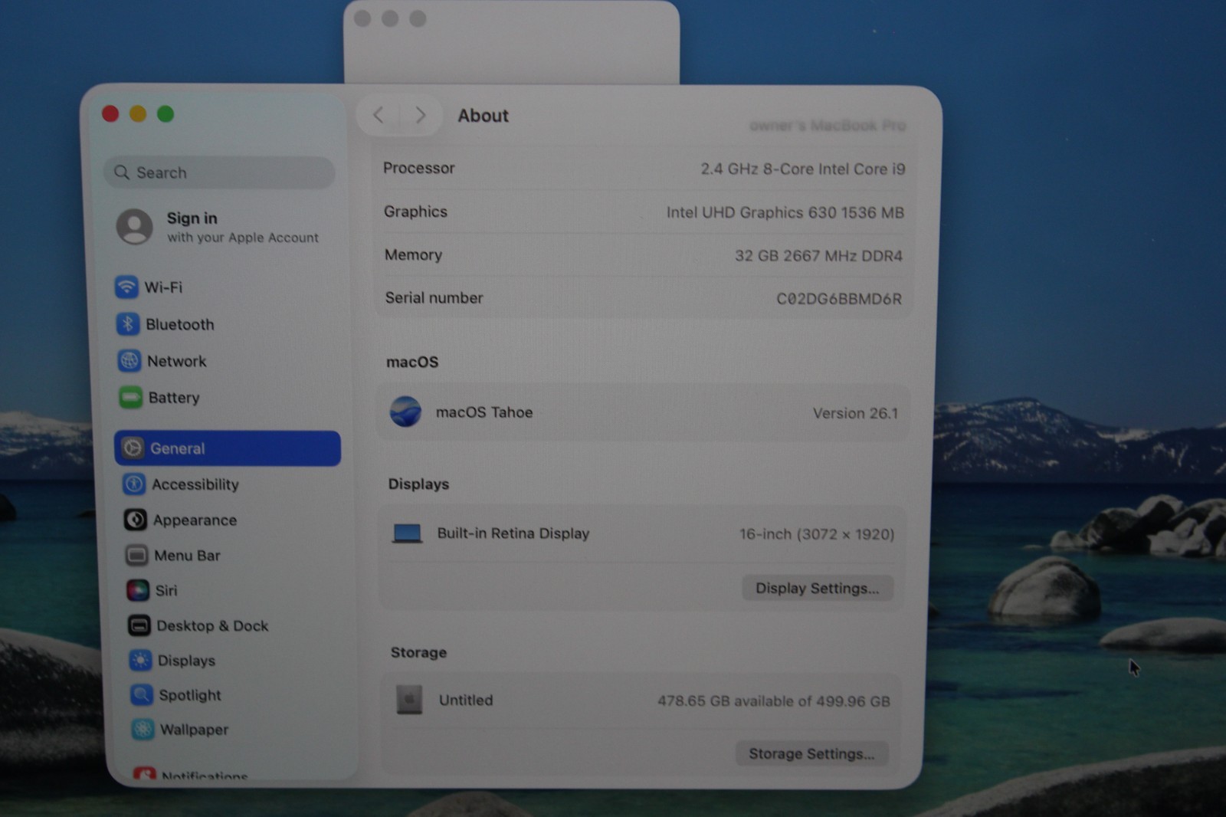Viewport: 1226px width, 817px height.
Task: Click the Version 26.1 text
Action: (856, 413)
